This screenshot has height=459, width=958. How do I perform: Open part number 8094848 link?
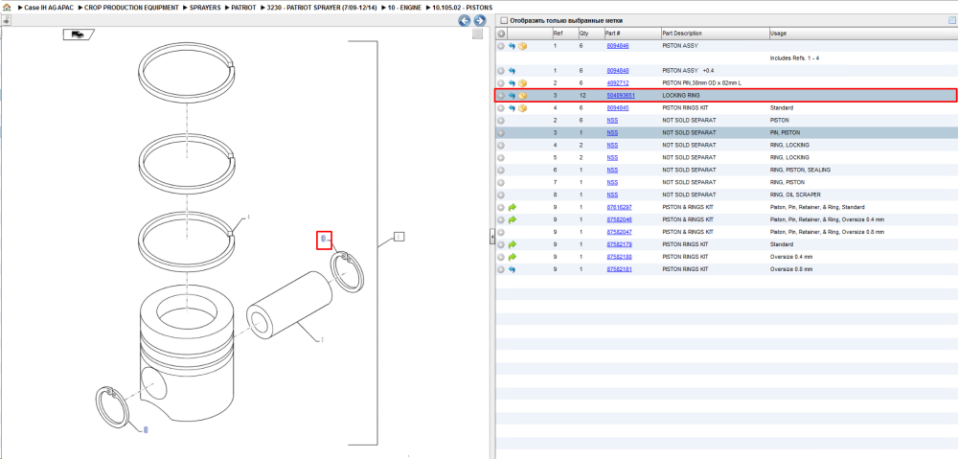(x=618, y=71)
